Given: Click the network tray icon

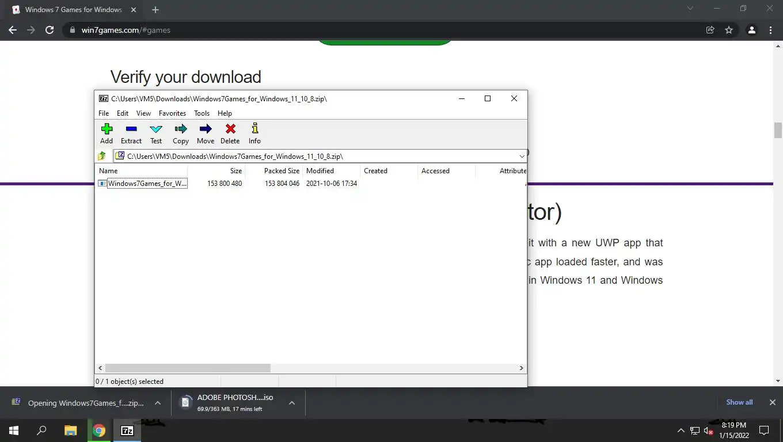Looking at the screenshot, I should 695,430.
